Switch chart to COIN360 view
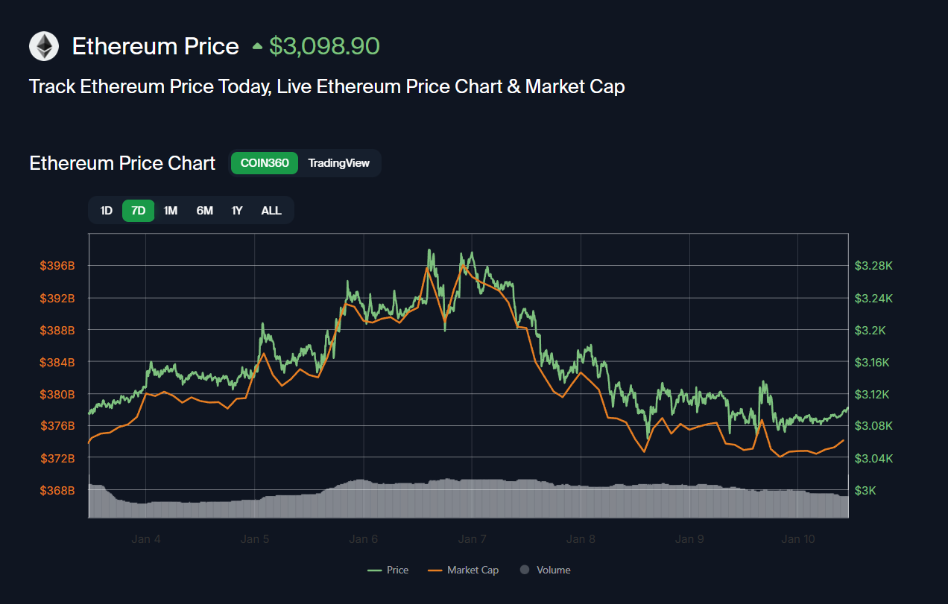The height and width of the screenshot is (604, 948). click(x=265, y=163)
